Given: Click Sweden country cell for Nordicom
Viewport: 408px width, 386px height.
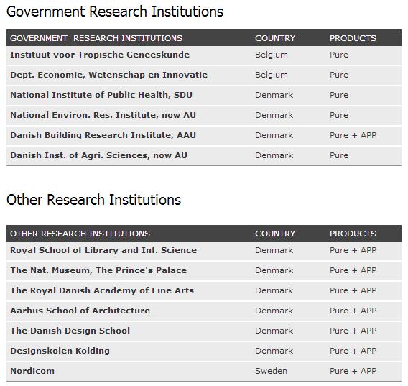Looking at the screenshot, I should (x=271, y=371).
